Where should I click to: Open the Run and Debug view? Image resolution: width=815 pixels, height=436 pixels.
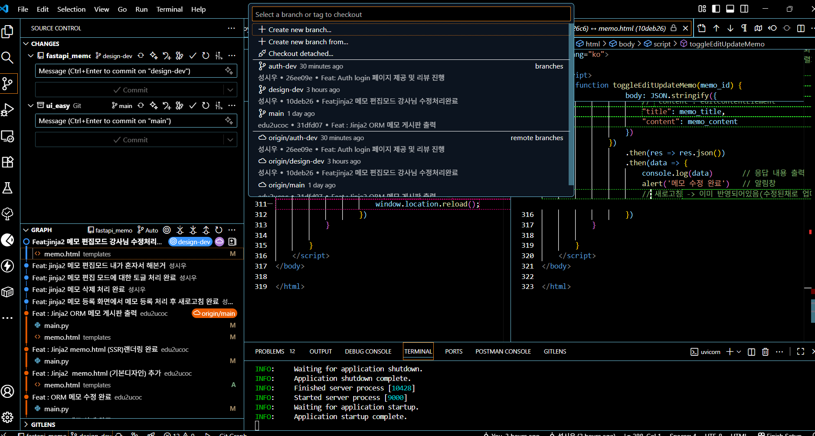(x=7, y=109)
